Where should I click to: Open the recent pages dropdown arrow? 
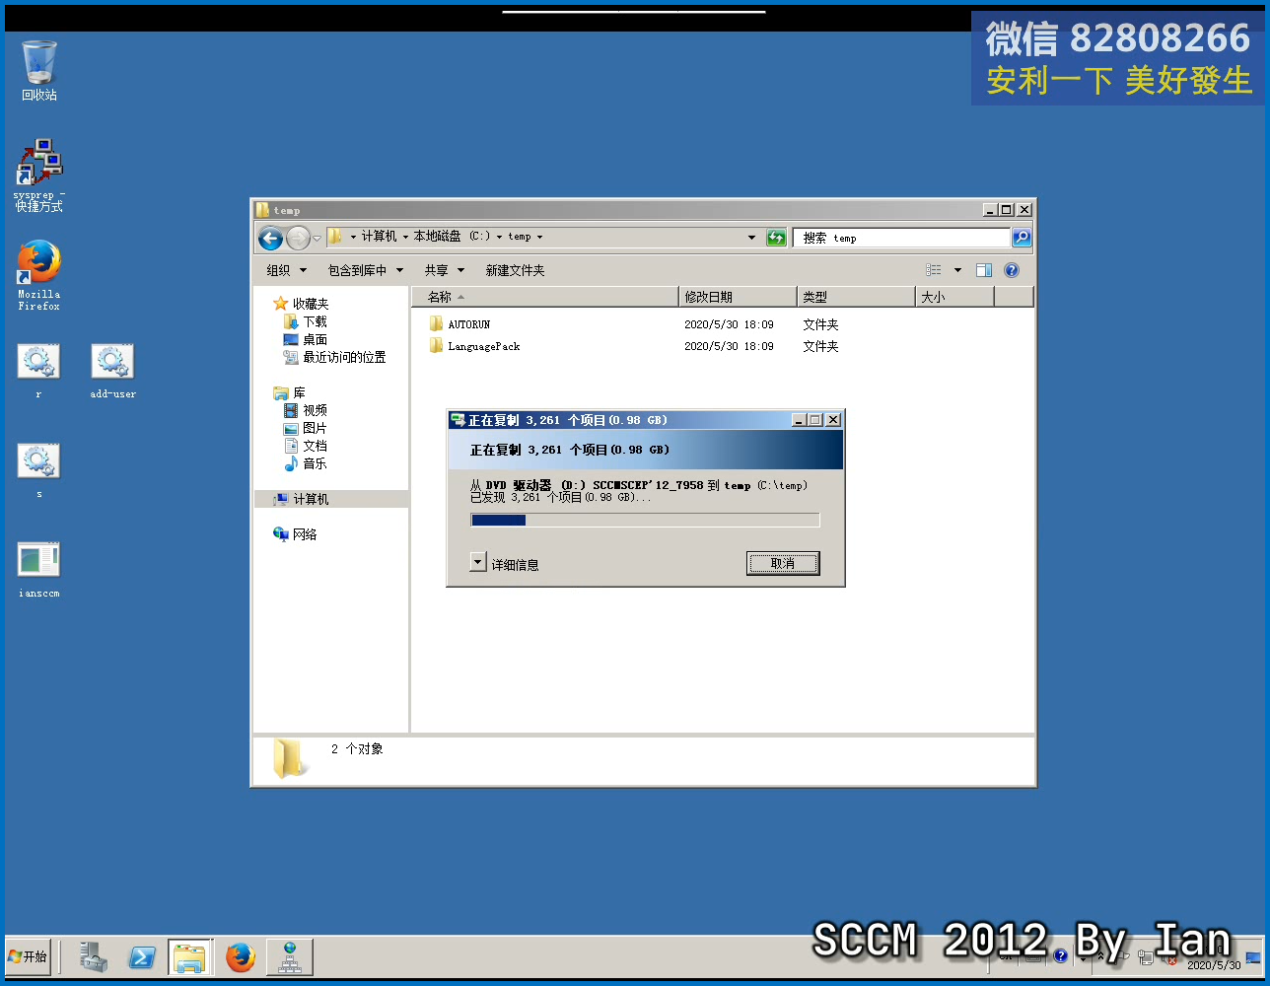click(x=317, y=238)
